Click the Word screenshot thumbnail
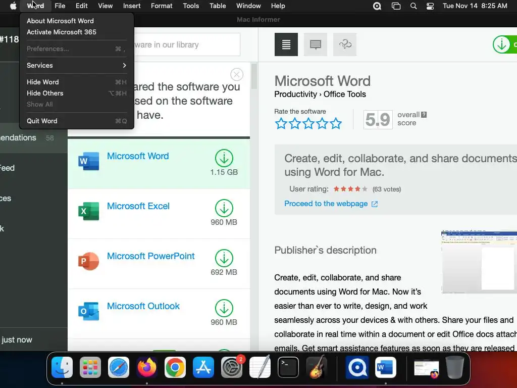This screenshot has height=388, width=517. tap(479, 262)
